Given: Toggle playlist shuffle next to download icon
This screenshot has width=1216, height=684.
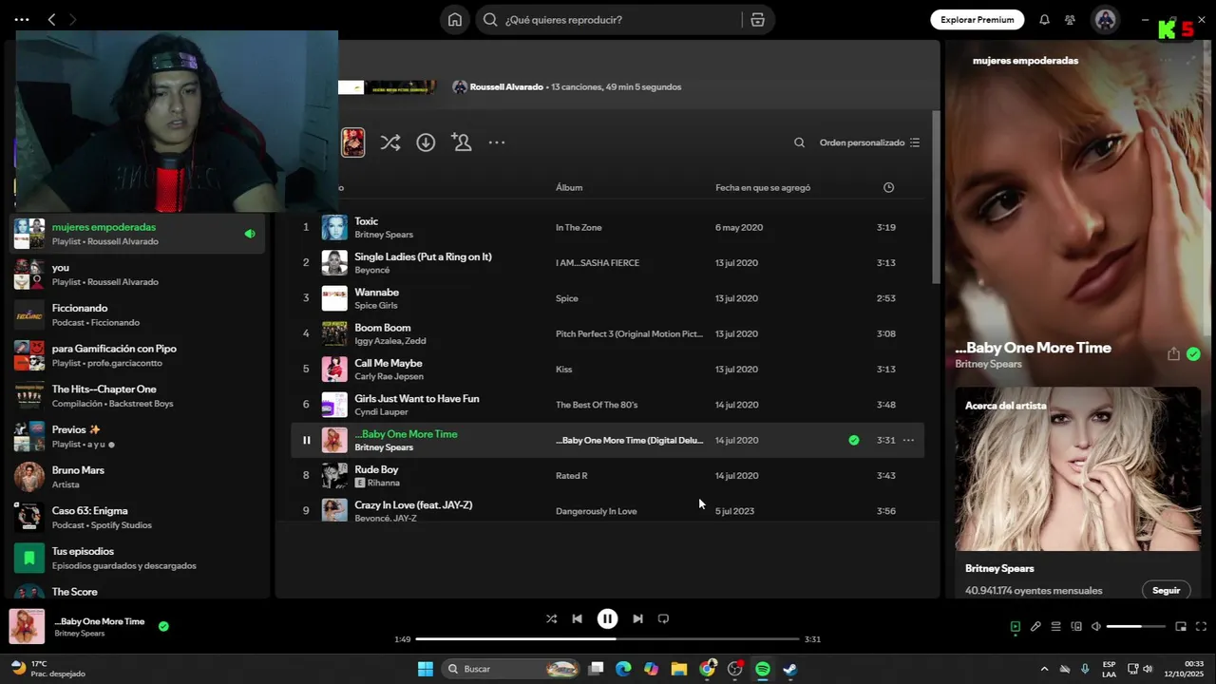Looking at the screenshot, I should point(389,142).
